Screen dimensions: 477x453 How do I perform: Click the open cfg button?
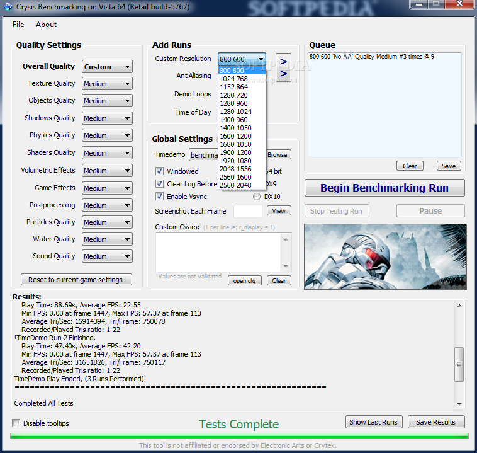[245, 280]
